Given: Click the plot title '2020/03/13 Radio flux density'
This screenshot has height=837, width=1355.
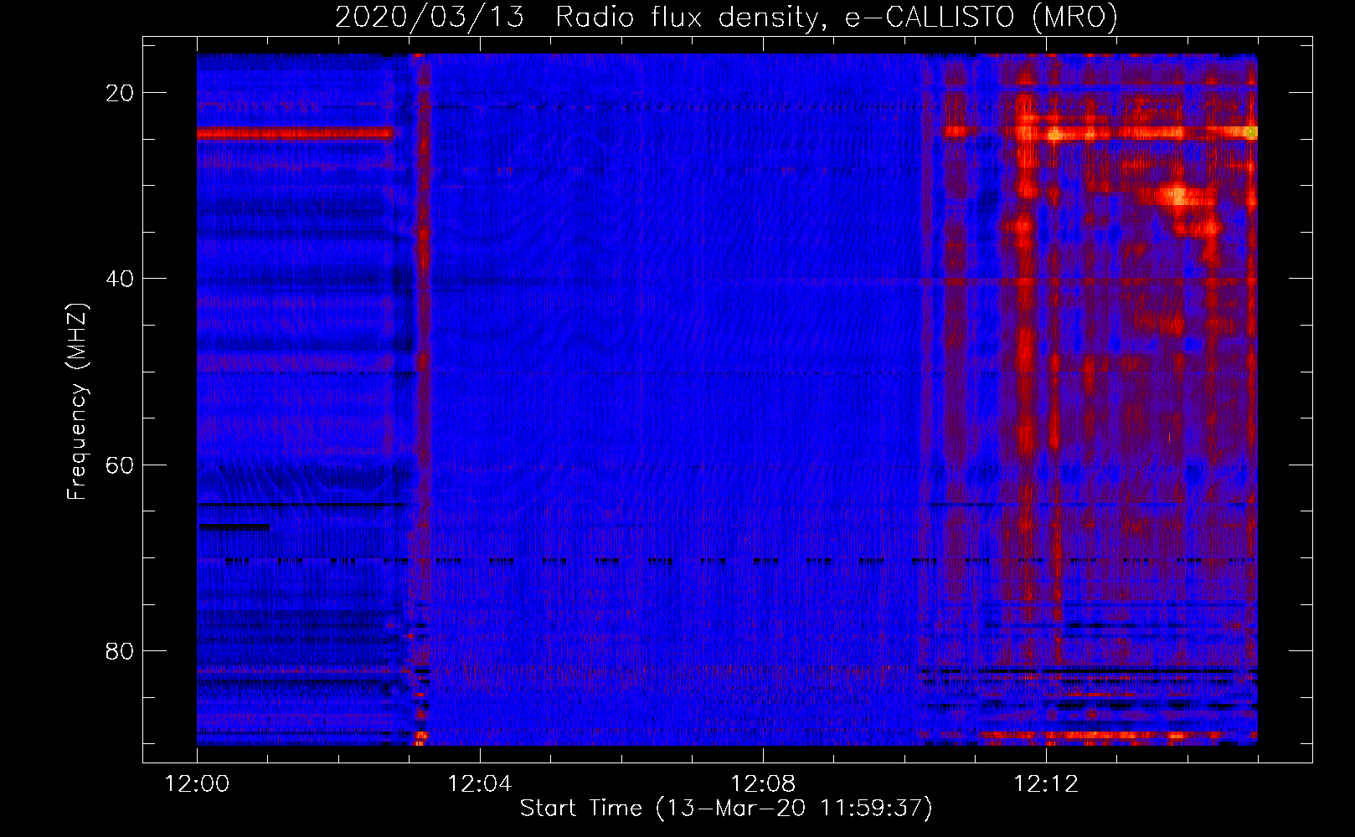Looking at the screenshot, I should 726,17.
